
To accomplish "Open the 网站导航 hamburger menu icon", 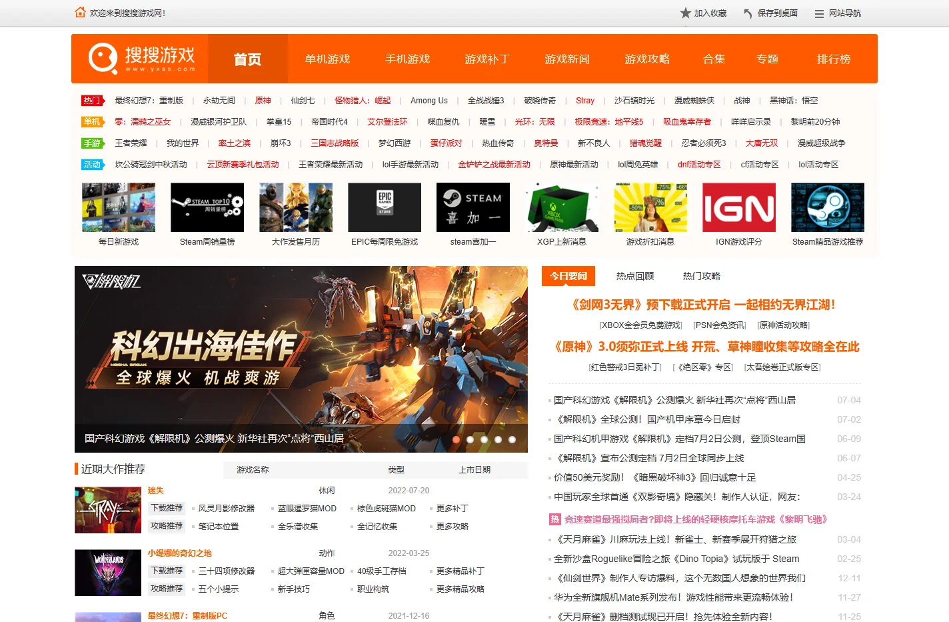I will click(819, 13).
